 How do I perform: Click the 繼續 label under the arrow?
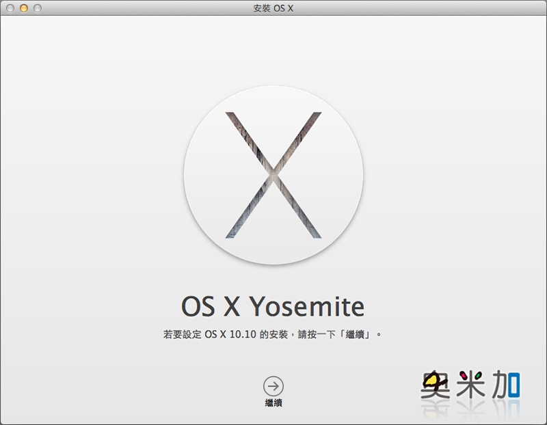273,403
